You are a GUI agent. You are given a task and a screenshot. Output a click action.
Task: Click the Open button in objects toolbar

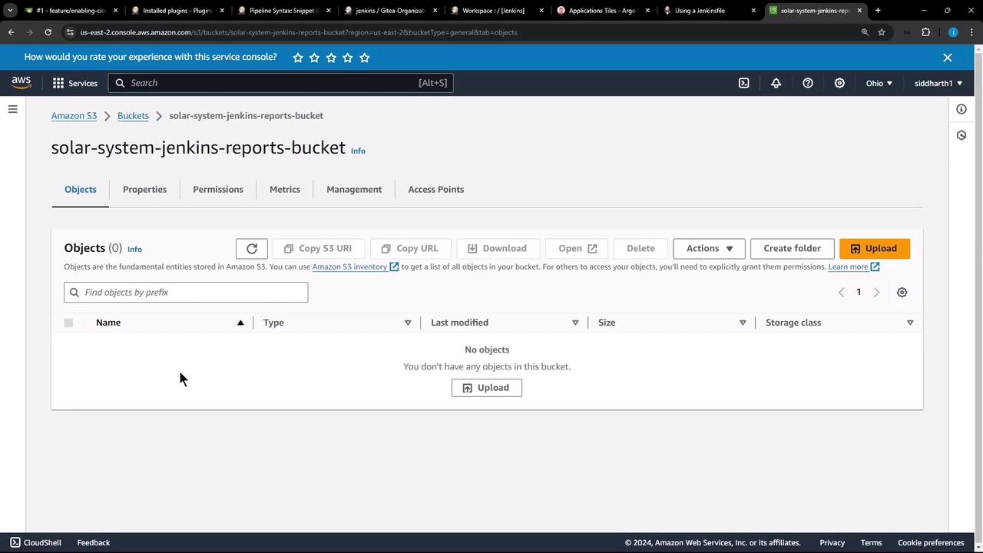pyautogui.click(x=578, y=249)
